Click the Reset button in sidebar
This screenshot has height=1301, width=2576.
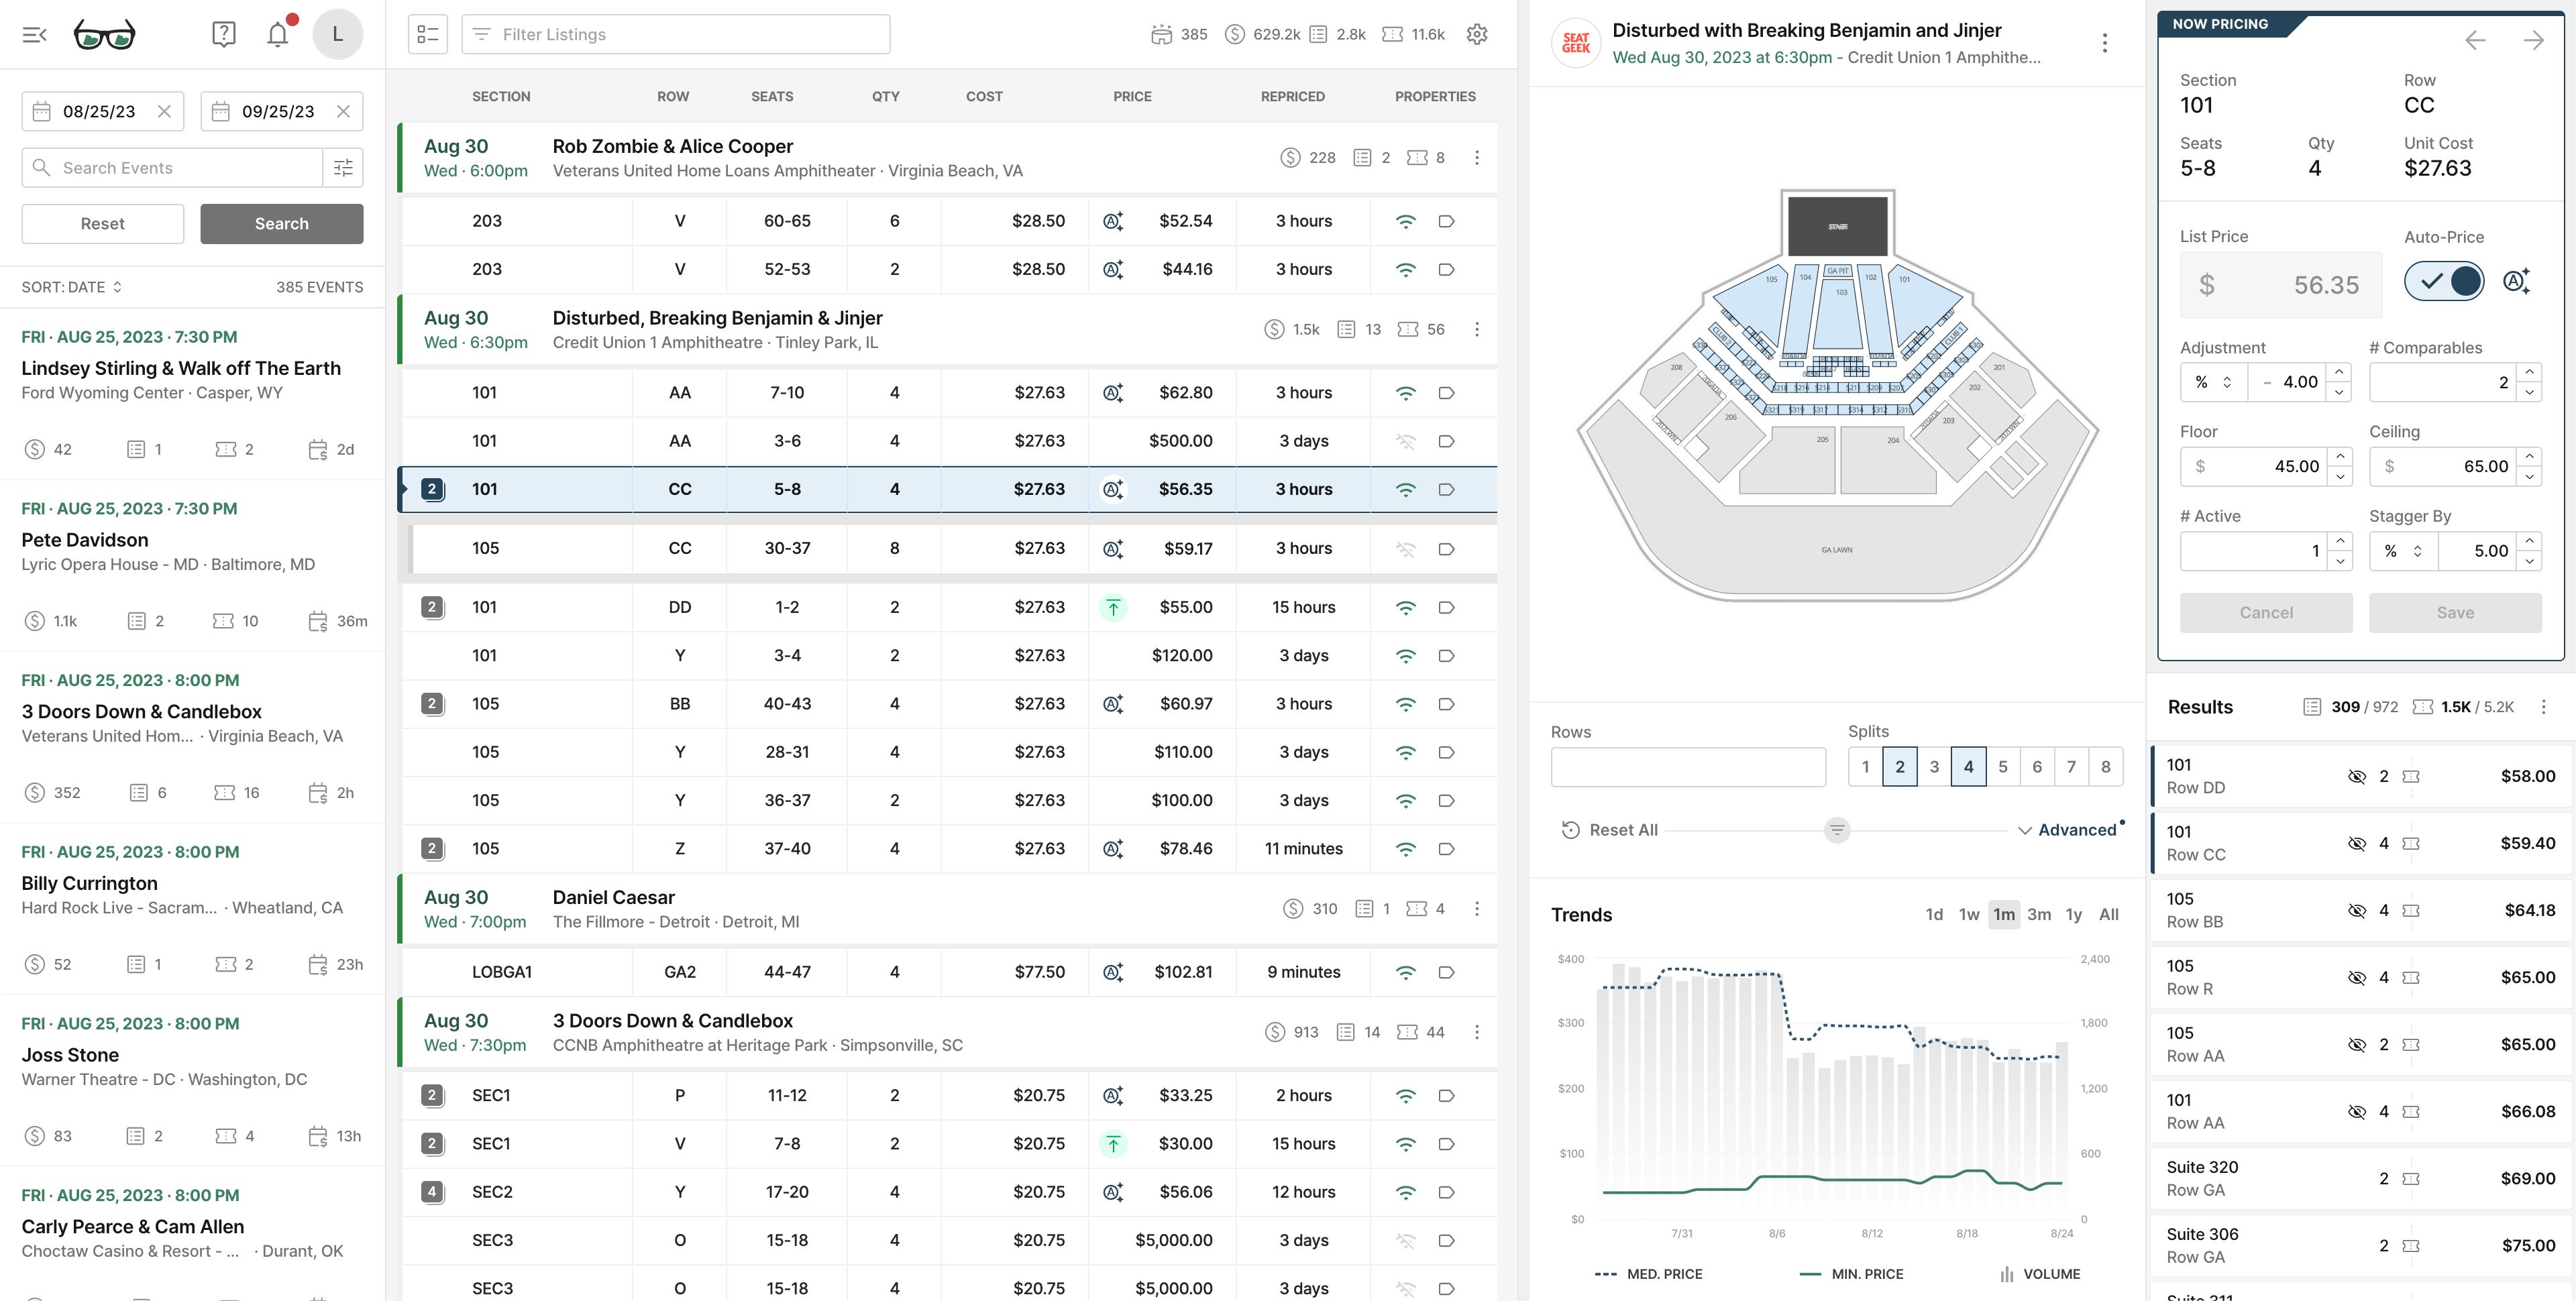pos(103,224)
